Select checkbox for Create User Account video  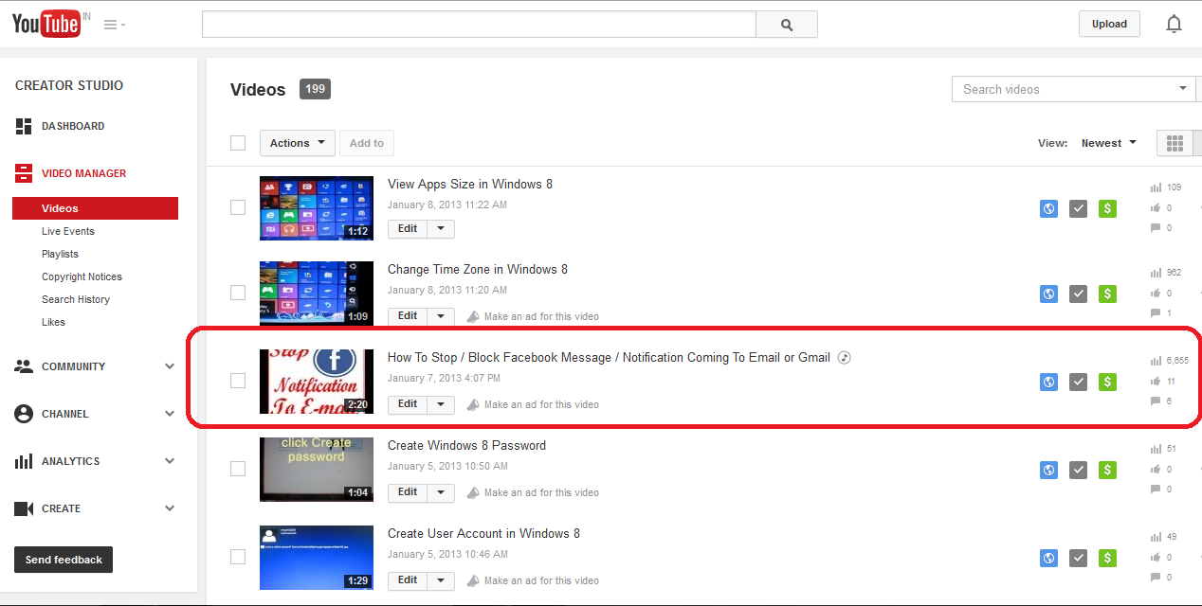point(238,557)
